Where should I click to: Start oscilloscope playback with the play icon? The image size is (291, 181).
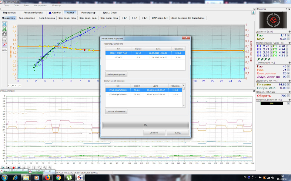coord(3,167)
